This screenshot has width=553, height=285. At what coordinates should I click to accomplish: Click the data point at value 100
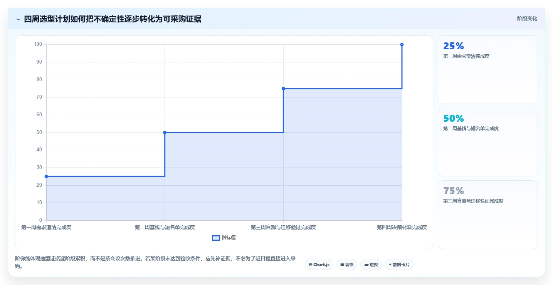pos(402,45)
